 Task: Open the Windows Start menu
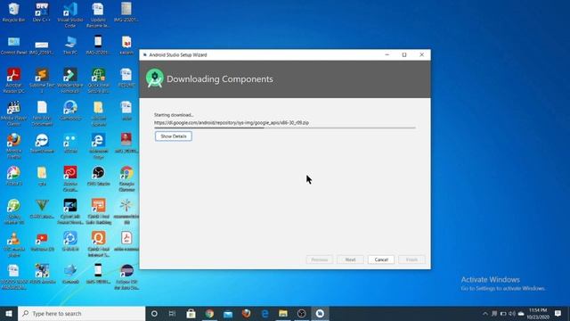click(9, 313)
